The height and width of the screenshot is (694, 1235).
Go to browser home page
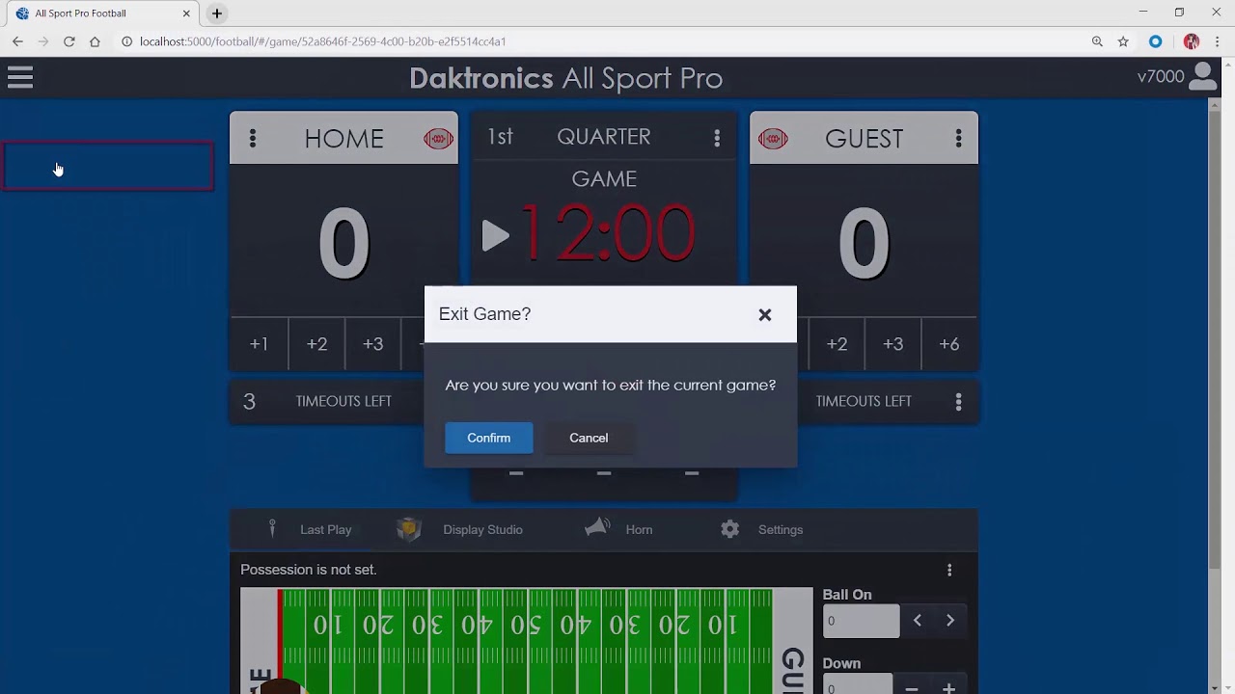point(95,41)
